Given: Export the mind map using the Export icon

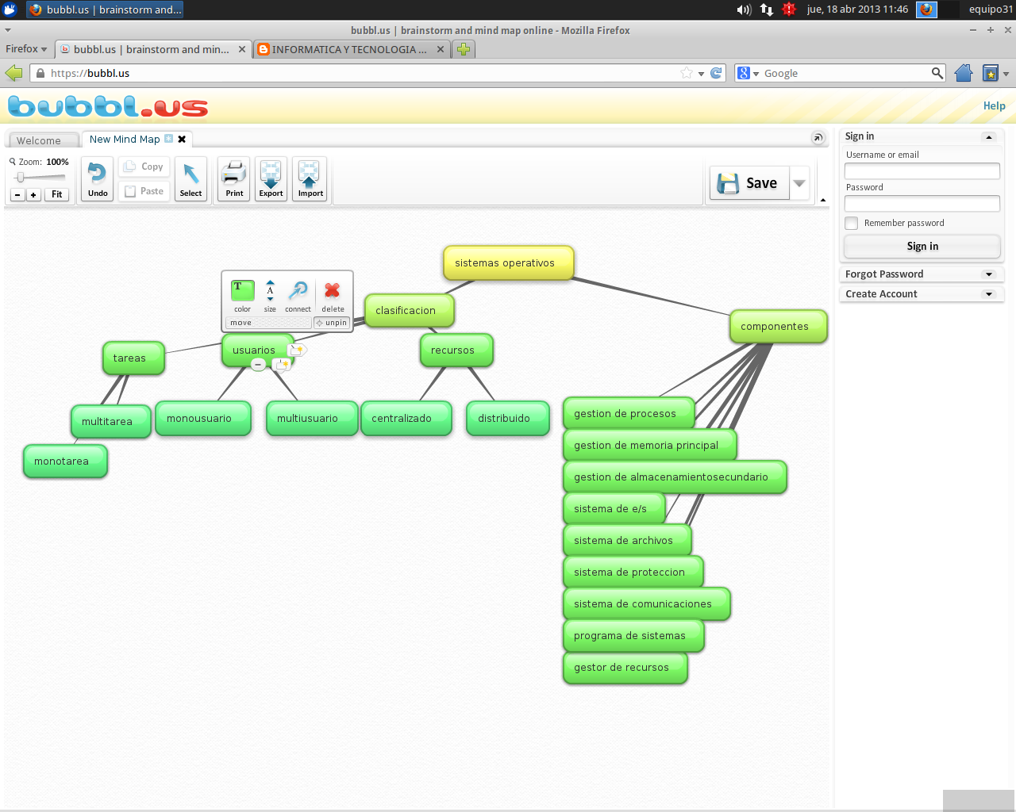Looking at the screenshot, I should click(271, 178).
